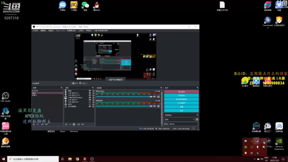Toggle lock on APEX source

point(93,104)
